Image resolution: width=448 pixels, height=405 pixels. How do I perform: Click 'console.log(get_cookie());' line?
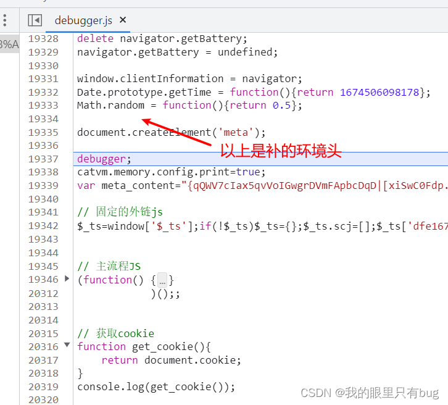point(156,386)
